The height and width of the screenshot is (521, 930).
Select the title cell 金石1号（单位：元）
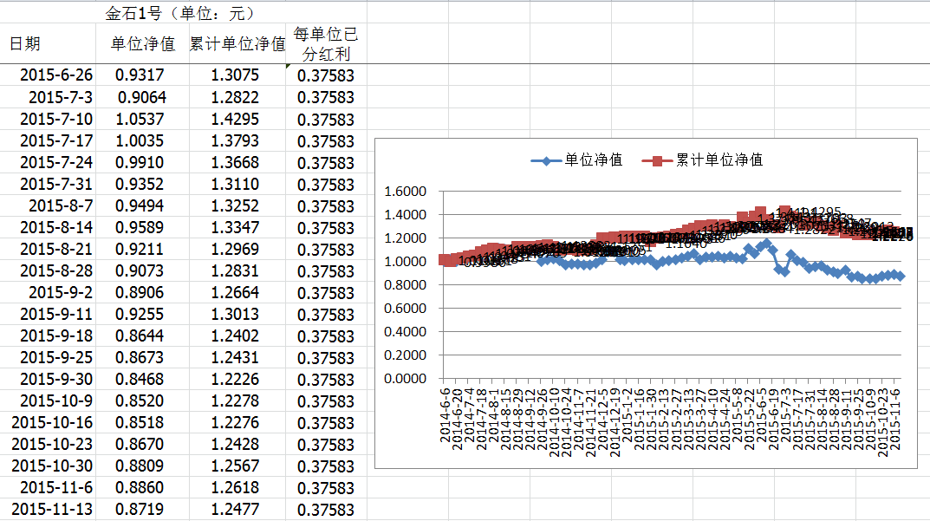point(180,13)
